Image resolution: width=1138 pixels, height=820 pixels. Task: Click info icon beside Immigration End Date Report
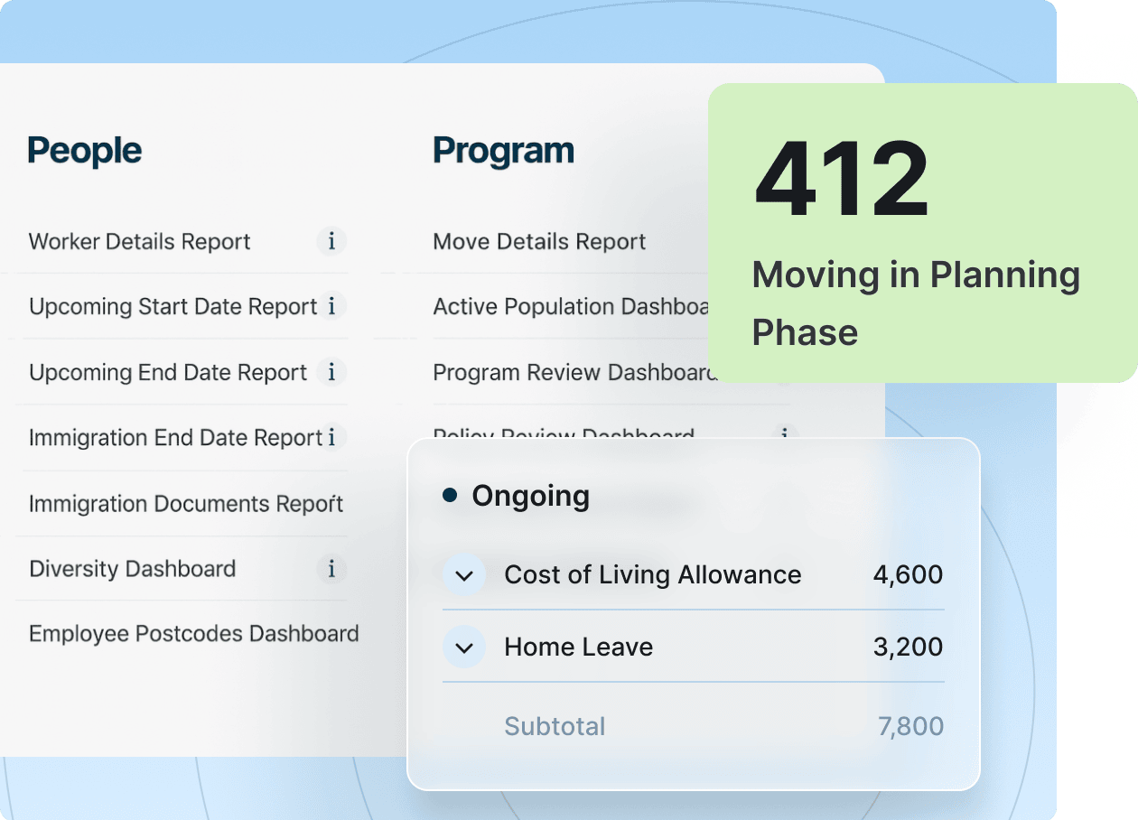[331, 438]
